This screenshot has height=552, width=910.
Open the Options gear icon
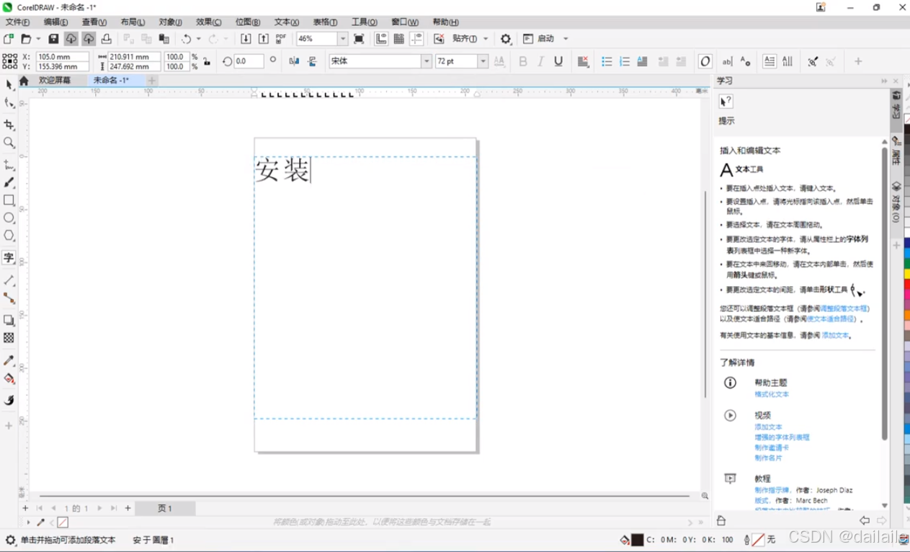coord(506,39)
